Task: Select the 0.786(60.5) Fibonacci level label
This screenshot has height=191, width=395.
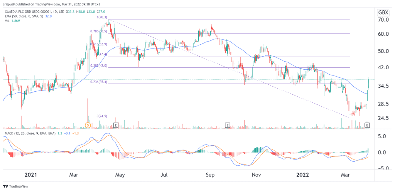Action: (x=99, y=32)
